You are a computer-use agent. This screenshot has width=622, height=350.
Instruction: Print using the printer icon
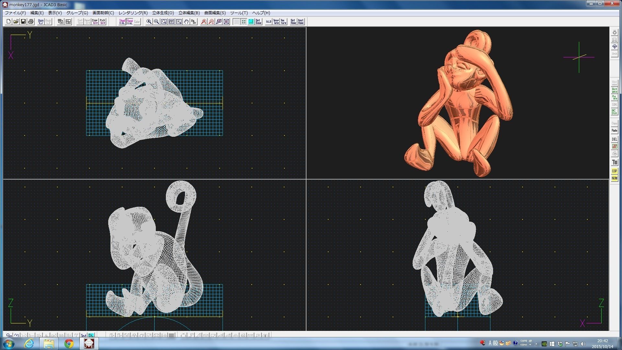pyautogui.click(x=31, y=22)
